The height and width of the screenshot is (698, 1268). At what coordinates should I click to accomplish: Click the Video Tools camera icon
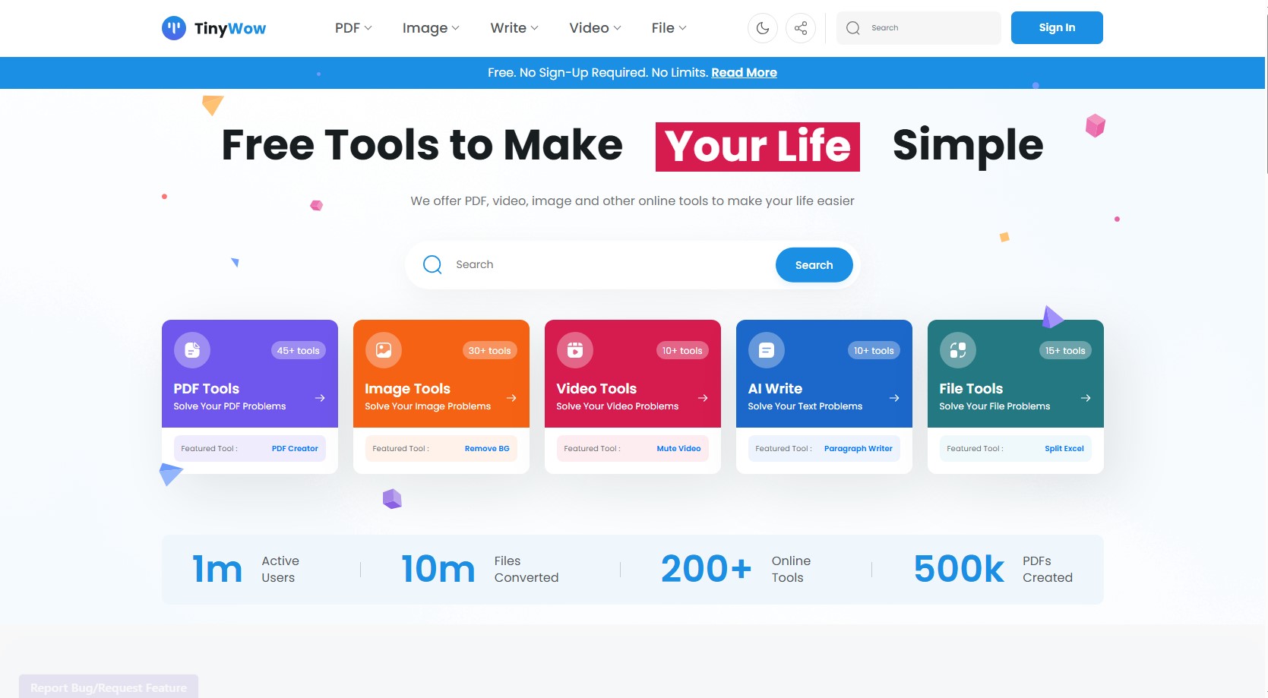[x=575, y=350]
